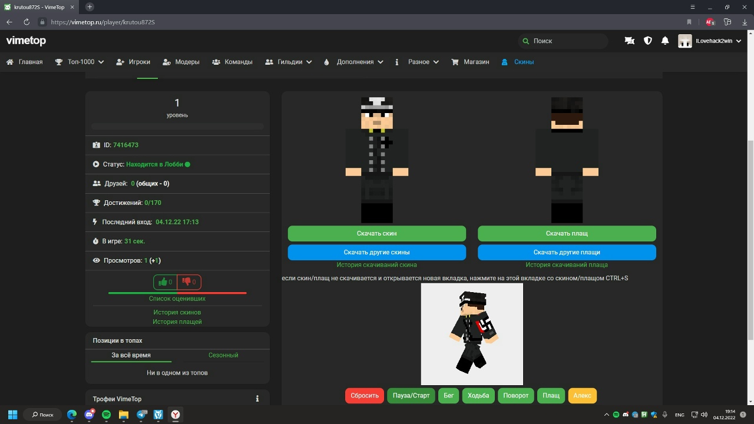Expand the Топ-1000 dropdown menu
The height and width of the screenshot is (424, 754).
tap(80, 62)
